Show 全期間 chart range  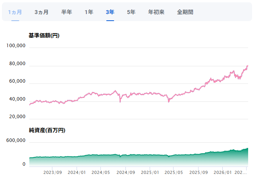coord(185,12)
